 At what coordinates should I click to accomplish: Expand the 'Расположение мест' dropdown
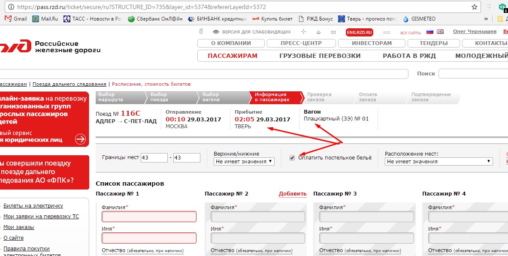click(438, 162)
